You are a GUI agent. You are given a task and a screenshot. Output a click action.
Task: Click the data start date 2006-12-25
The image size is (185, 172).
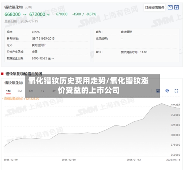[x=40, y=58]
